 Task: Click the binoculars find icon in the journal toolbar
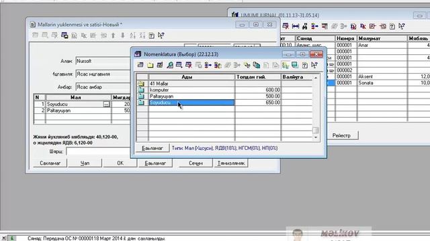[304, 26]
